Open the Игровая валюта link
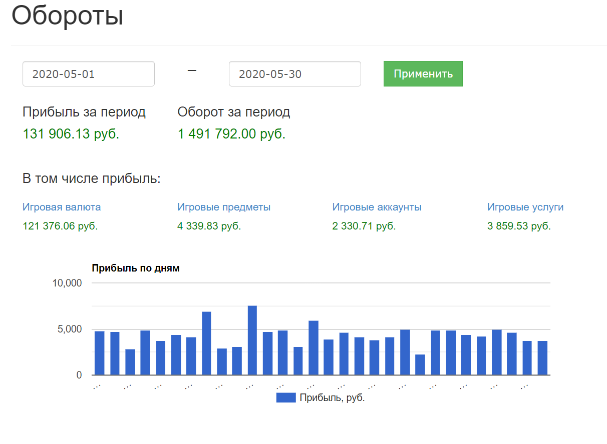This screenshot has height=444, width=607. (62, 207)
